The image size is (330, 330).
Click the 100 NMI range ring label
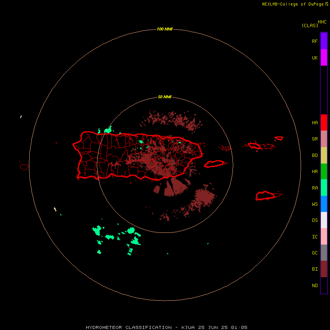[165, 29]
